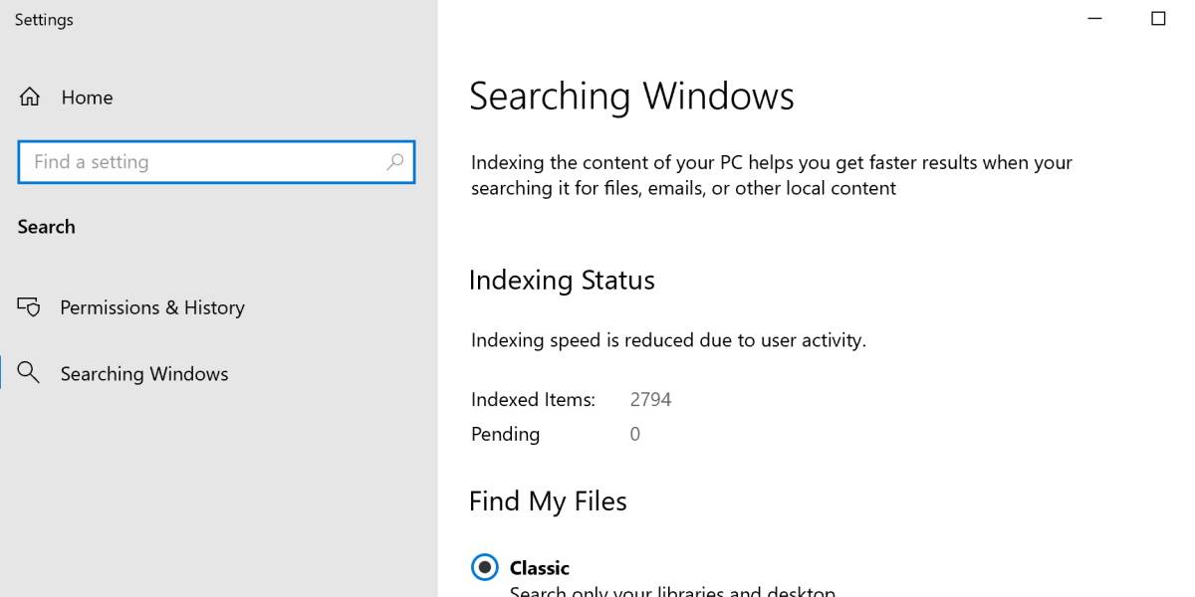Minimize the Settings window

click(x=1095, y=19)
